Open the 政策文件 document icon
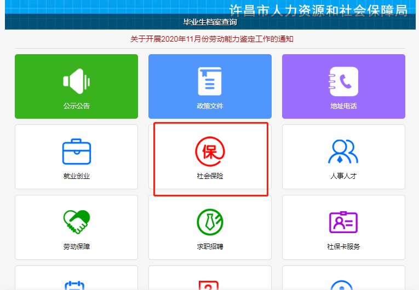The image size is (419, 290). (x=210, y=81)
